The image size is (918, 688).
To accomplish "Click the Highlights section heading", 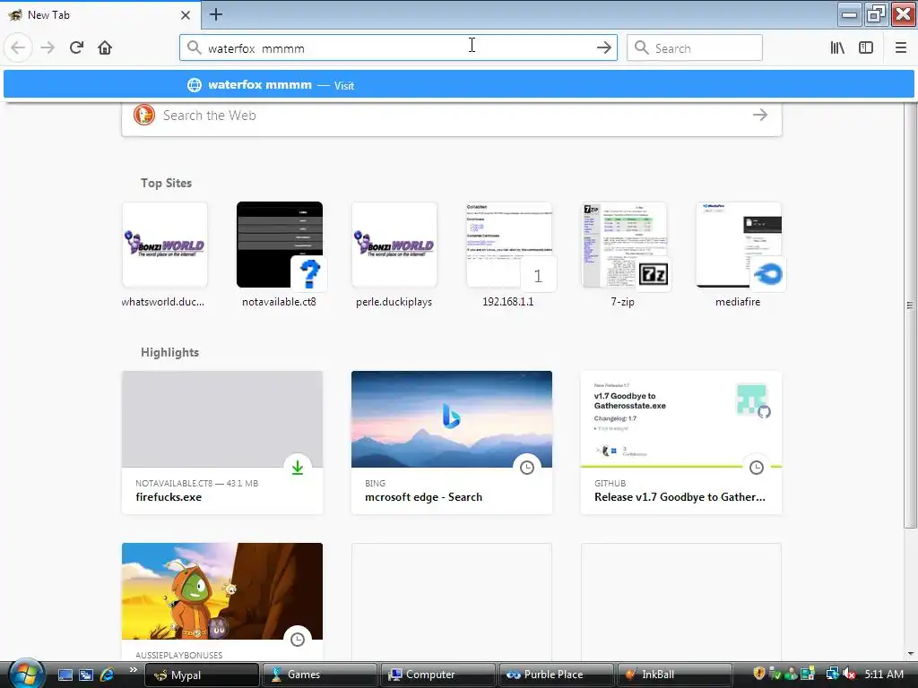I will (169, 352).
